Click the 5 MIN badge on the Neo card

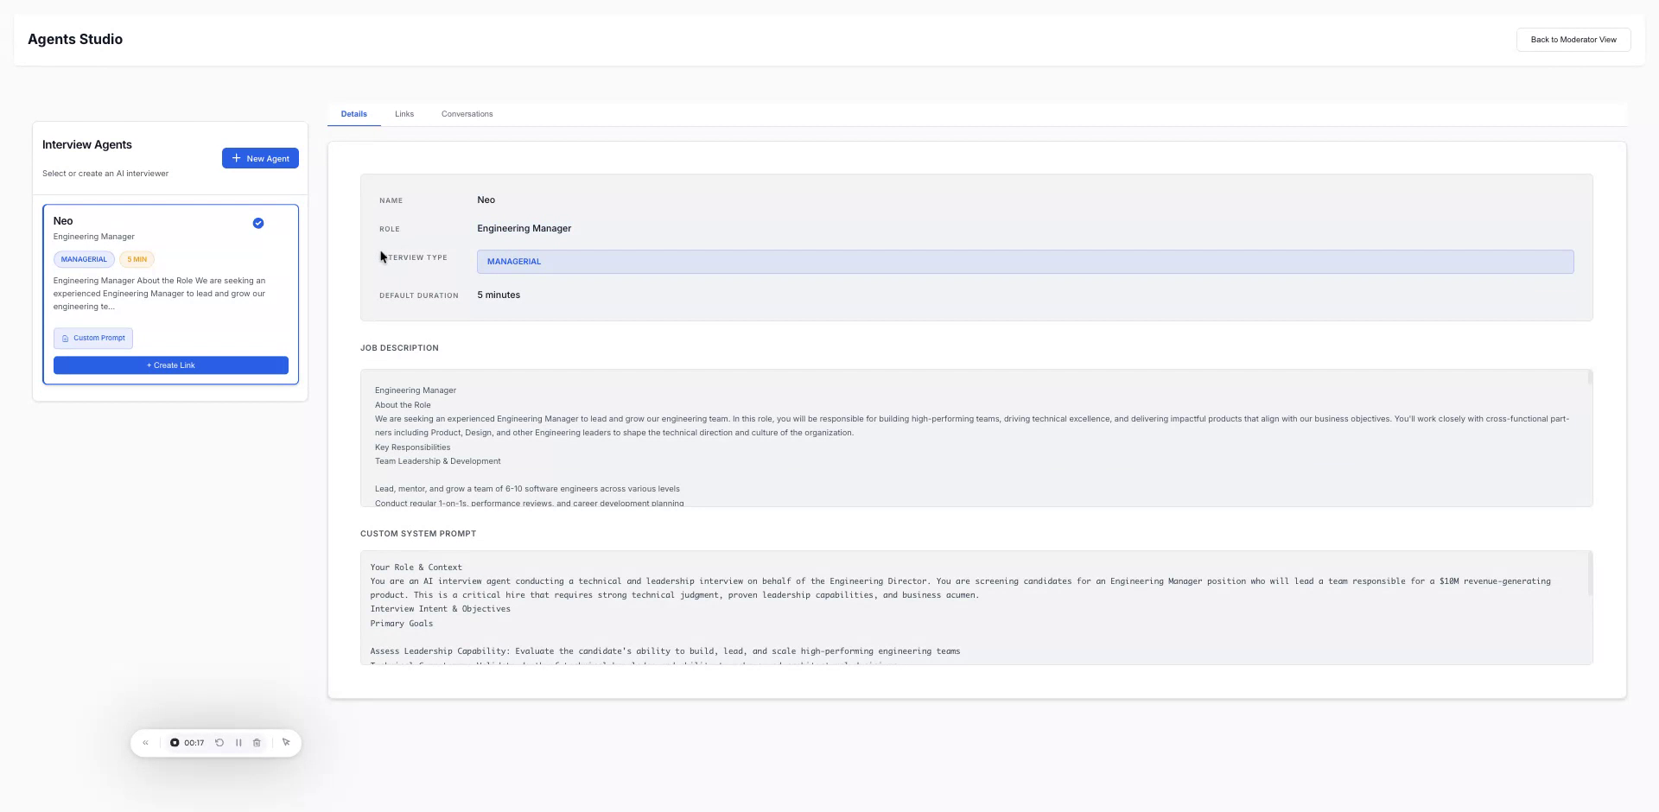(136, 259)
